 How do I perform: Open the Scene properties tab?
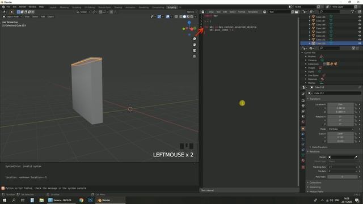(x=303, y=117)
